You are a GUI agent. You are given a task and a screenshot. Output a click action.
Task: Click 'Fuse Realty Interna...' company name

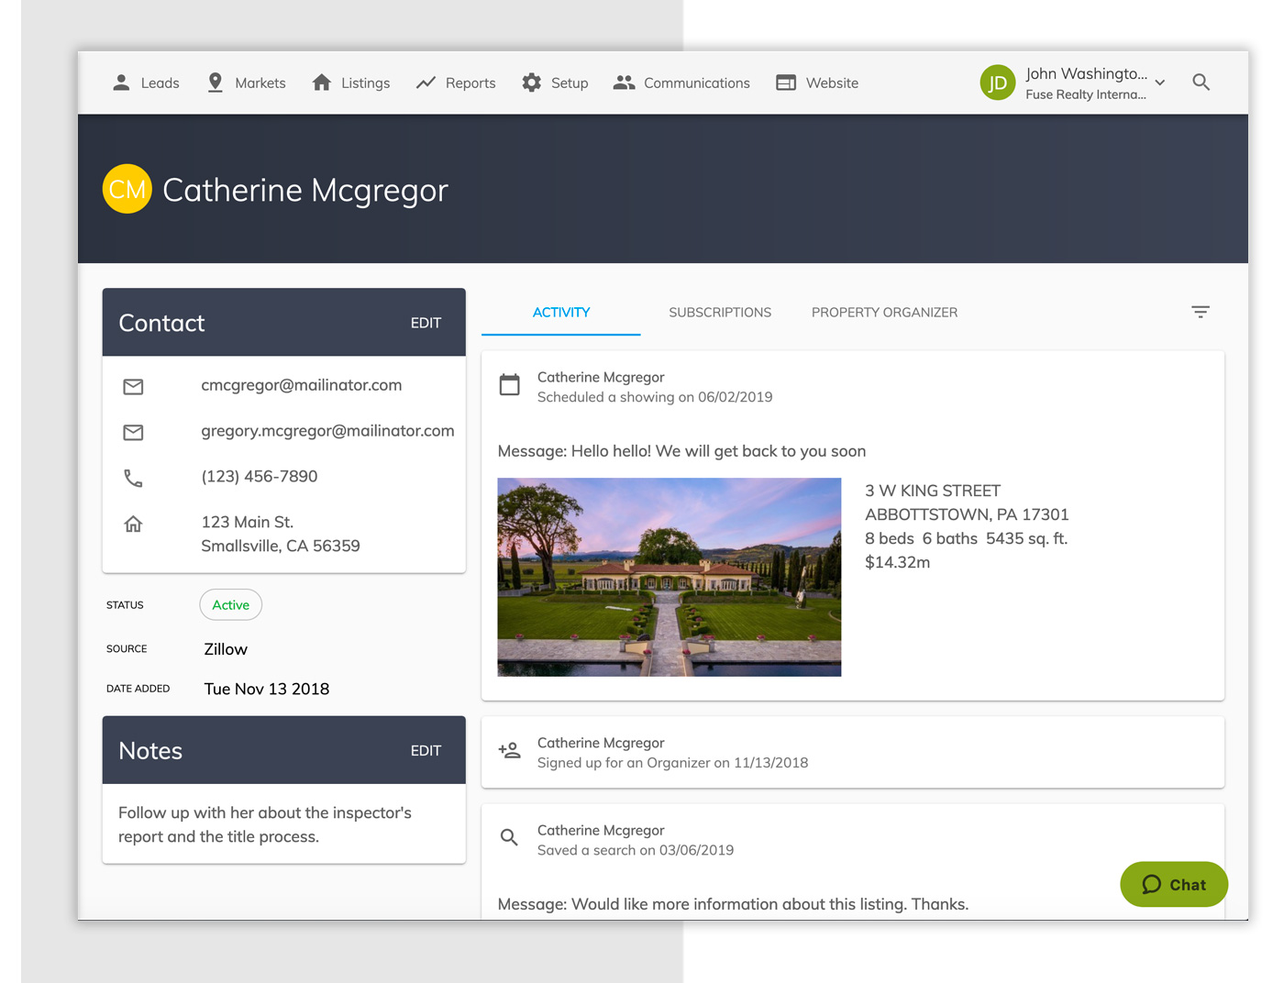[1086, 94]
